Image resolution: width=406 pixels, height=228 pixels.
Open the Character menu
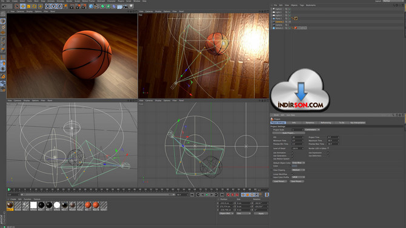[x=111, y=1]
